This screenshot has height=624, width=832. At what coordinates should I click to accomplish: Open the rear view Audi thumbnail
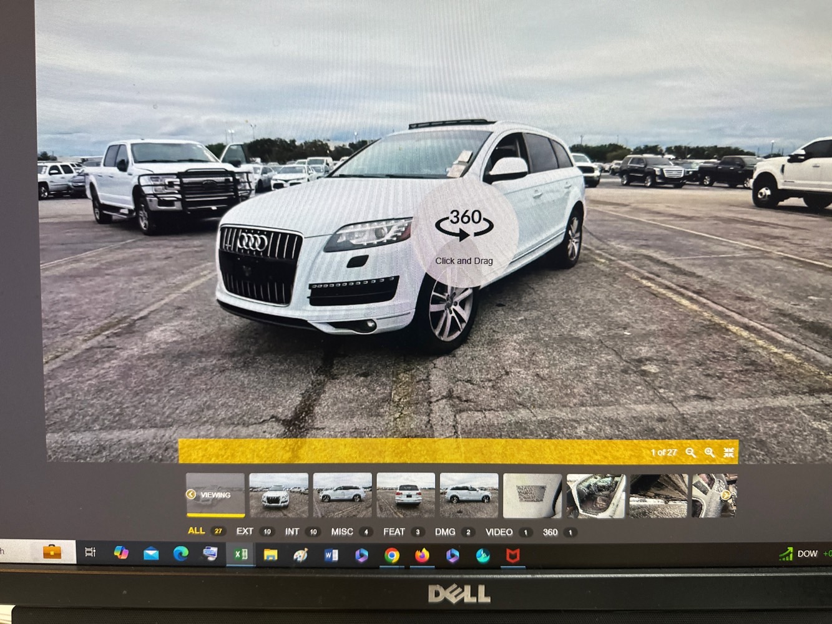point(406,495)
